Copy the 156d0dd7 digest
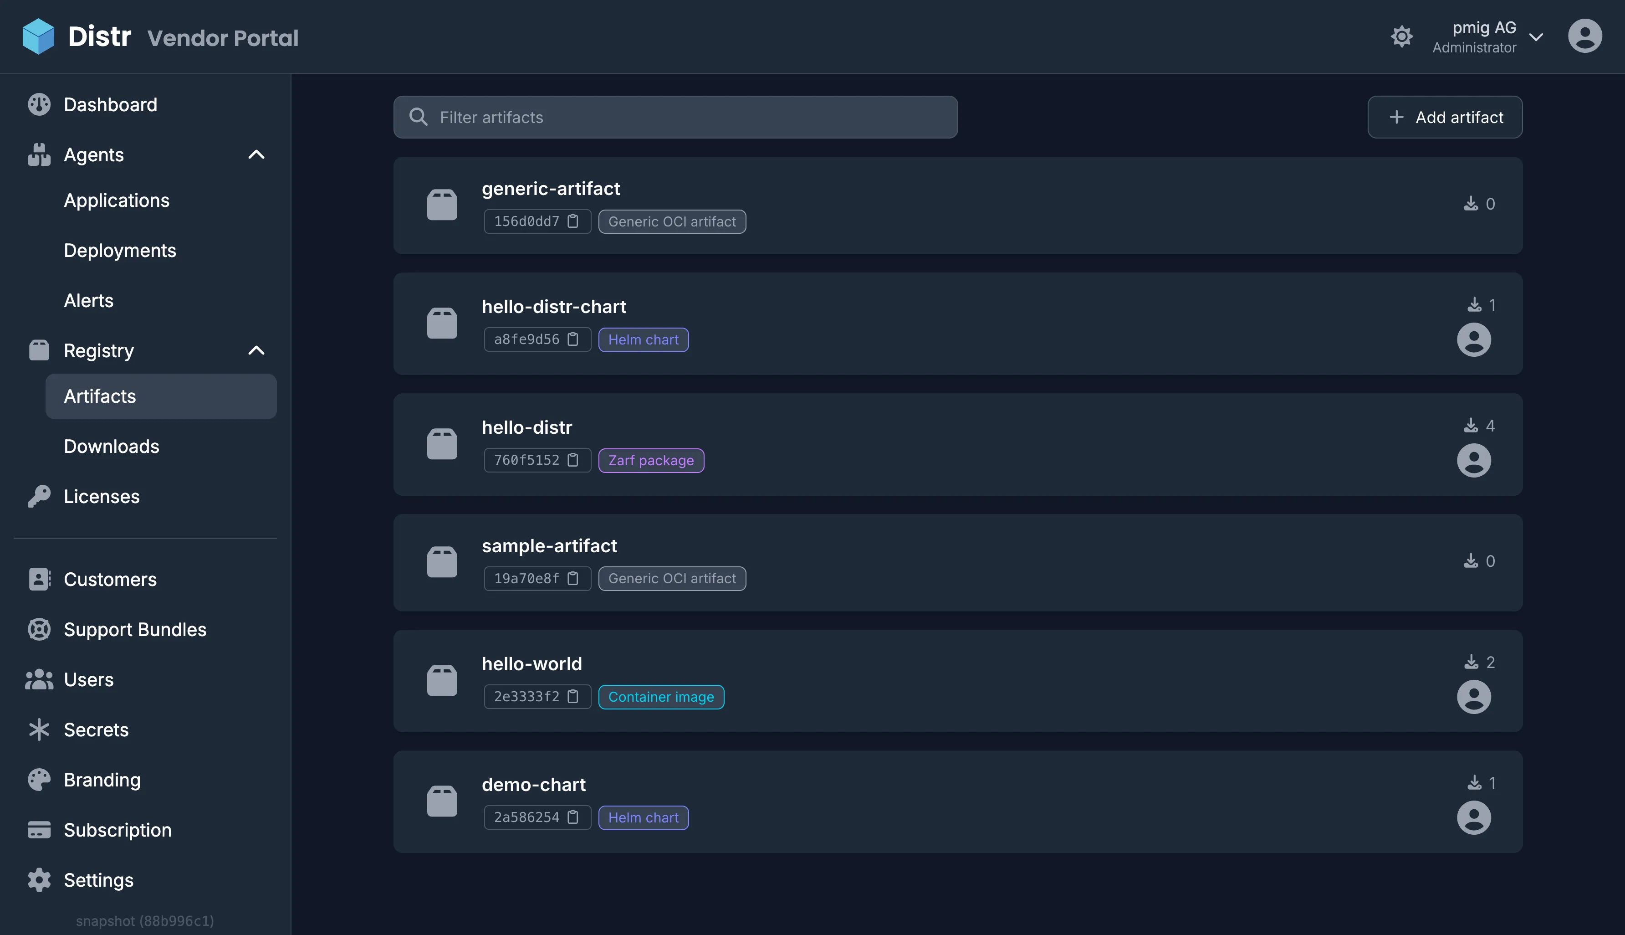Image resolution: width=1625 pixels, height=935 pixels. 573,221
